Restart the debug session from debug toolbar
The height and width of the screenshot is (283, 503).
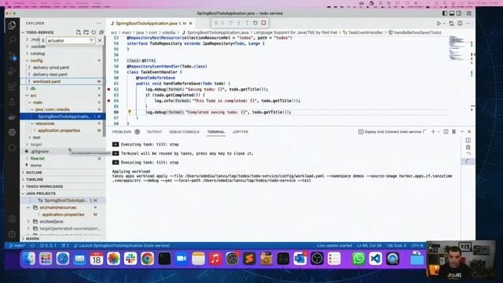255,23
